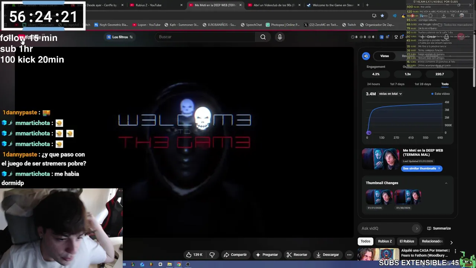Open OBS Studio in the taskbar

click(188, 265)
